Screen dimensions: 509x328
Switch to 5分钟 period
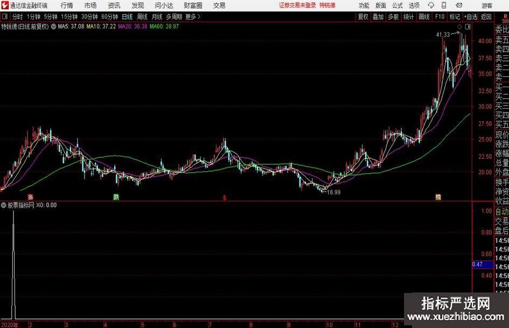point(51,17)
